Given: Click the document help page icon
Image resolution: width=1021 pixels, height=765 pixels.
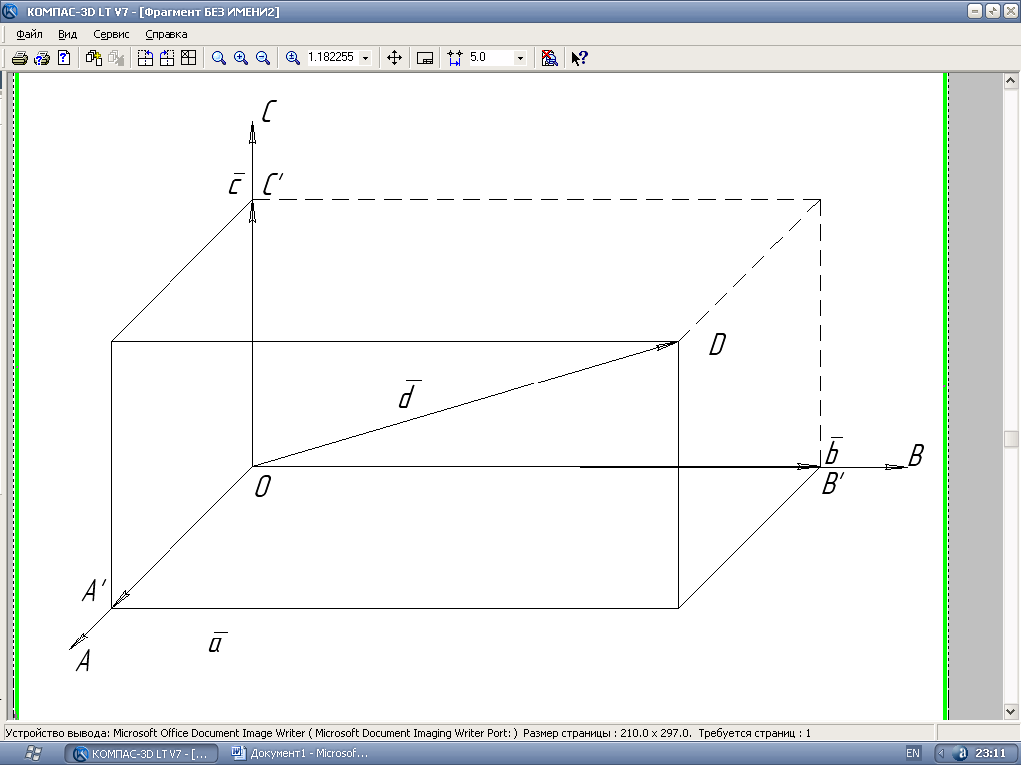Looking at the screenshot, I should pyautogui.click(x=64, y=58).
